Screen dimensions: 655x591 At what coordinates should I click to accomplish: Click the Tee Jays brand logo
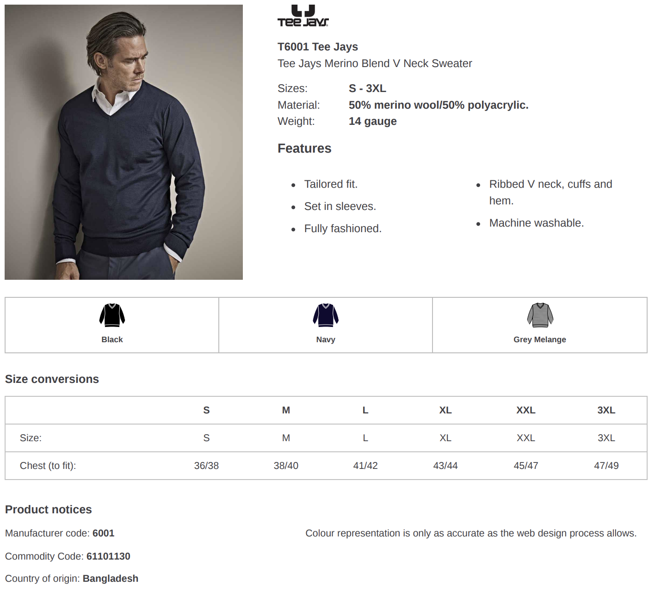(303, 16)
